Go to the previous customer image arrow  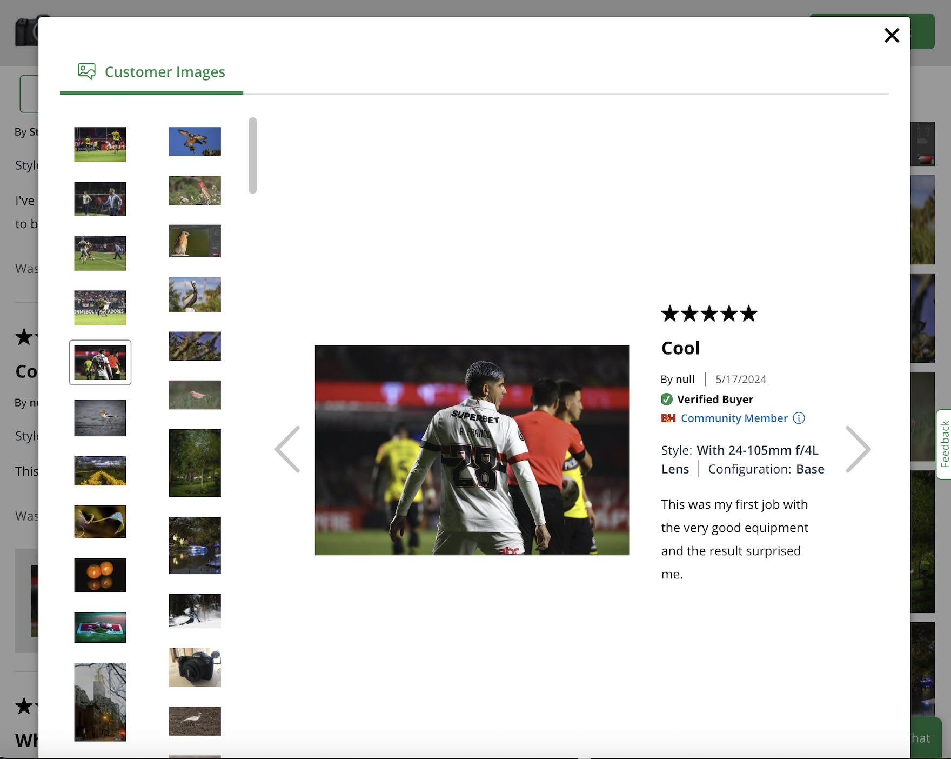coord(287,449)
